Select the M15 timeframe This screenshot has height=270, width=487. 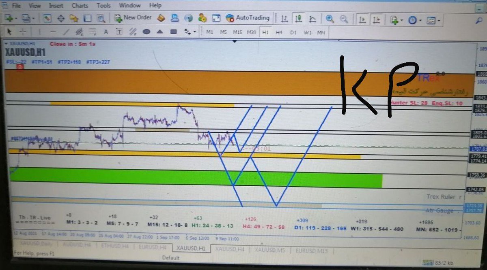(x=237, y=32)
